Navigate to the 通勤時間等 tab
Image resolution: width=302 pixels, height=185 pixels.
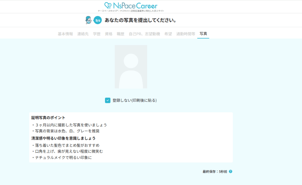tap(186, 34)
